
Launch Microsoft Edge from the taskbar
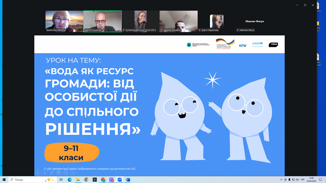click(x=70, y=180)
